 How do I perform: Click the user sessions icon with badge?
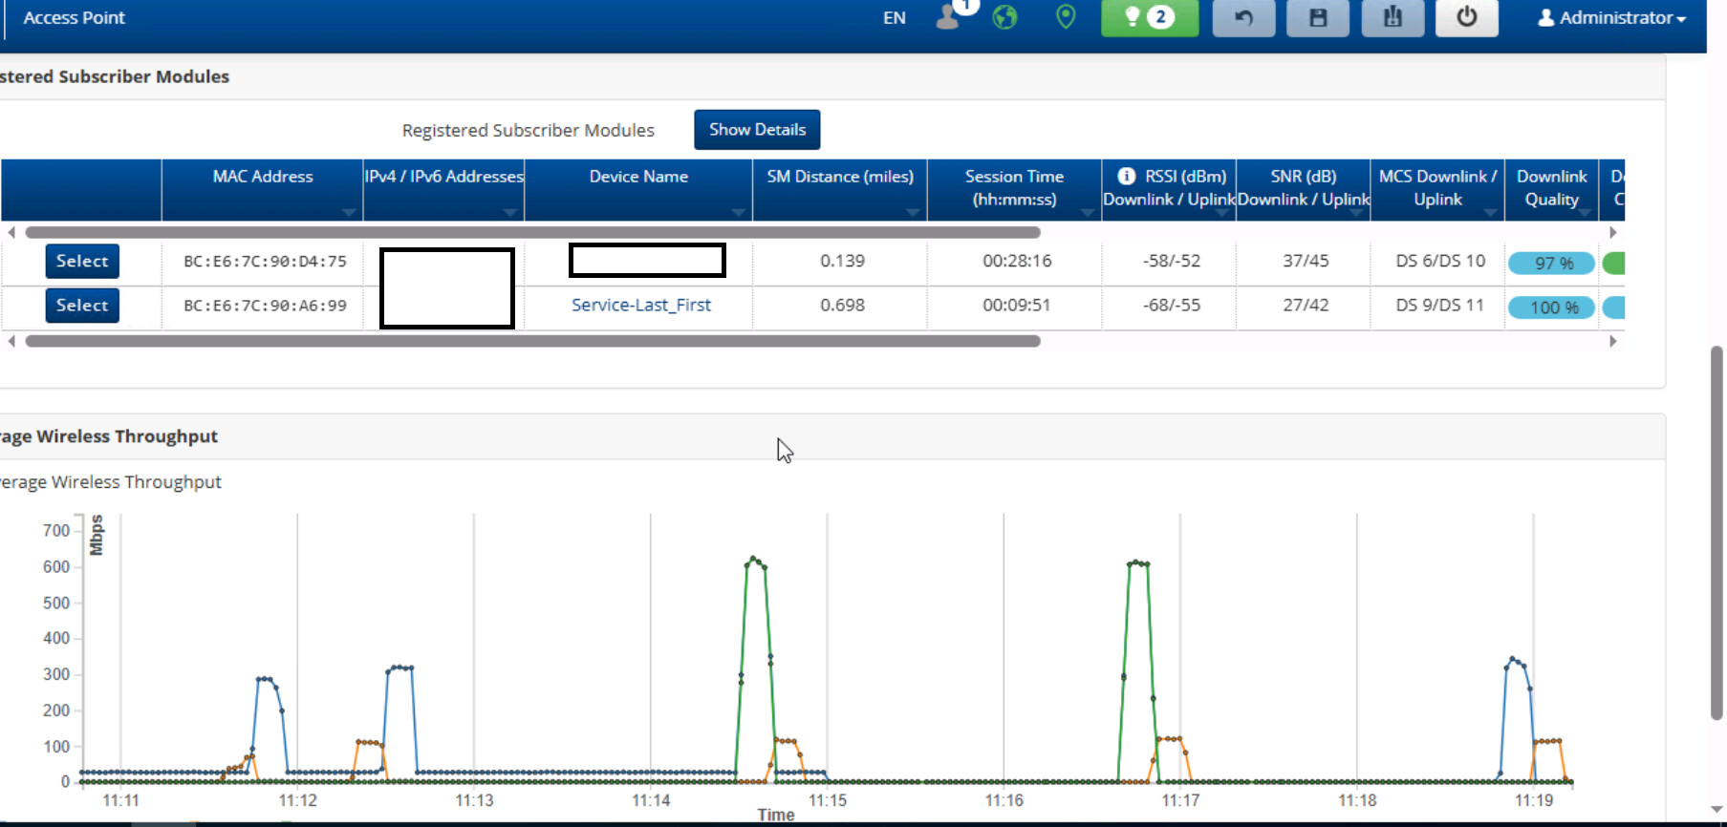948,17
